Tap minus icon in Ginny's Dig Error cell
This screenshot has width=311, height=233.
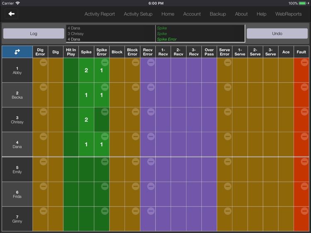coord(44,211)
